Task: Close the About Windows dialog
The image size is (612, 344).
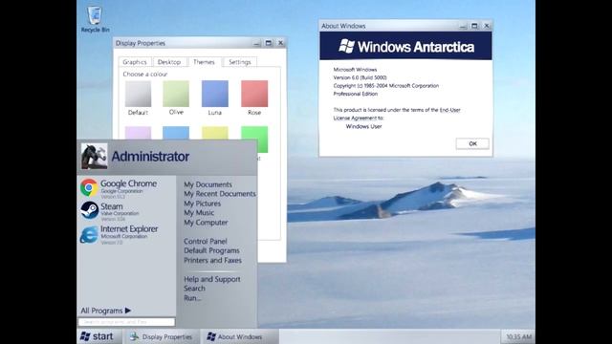Action: click(x=487, y=26)
